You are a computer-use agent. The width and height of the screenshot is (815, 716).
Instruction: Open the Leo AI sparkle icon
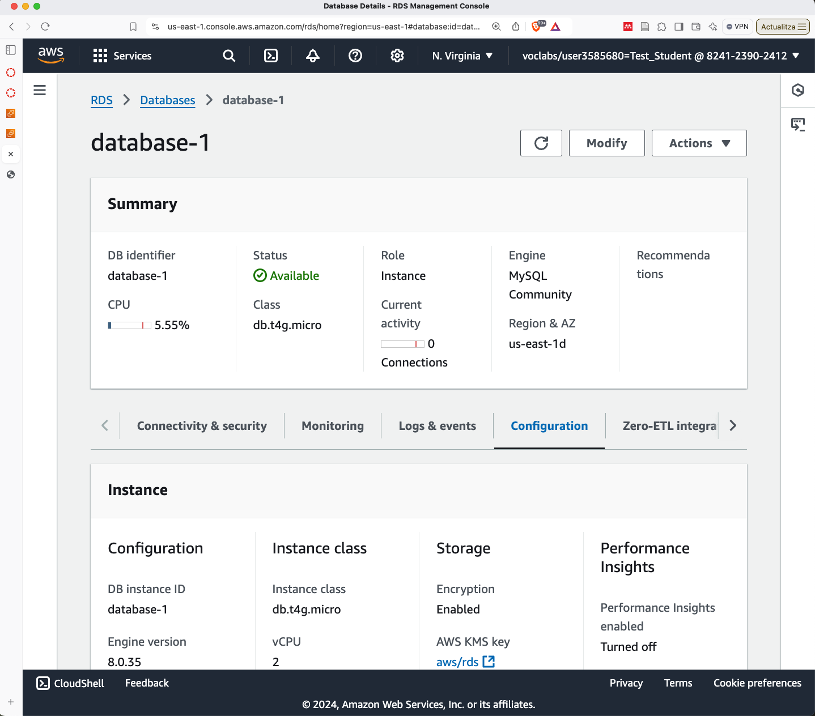coord(712,27)
